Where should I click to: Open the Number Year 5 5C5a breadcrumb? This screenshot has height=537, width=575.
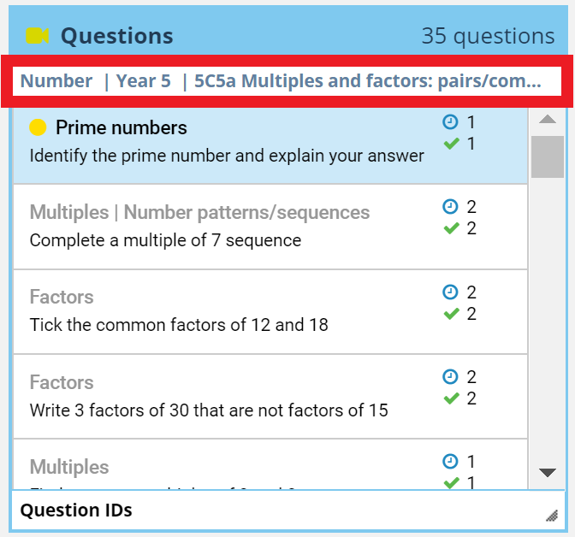tap(281, 81)
